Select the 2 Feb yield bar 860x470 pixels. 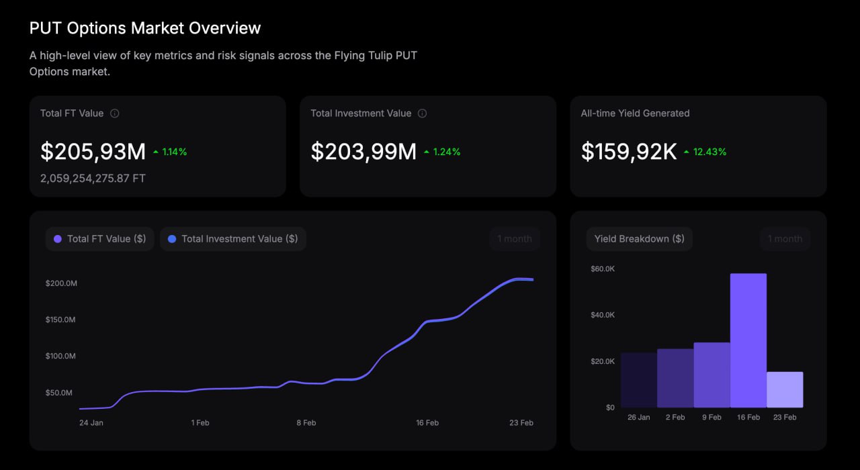click(675, 378)
